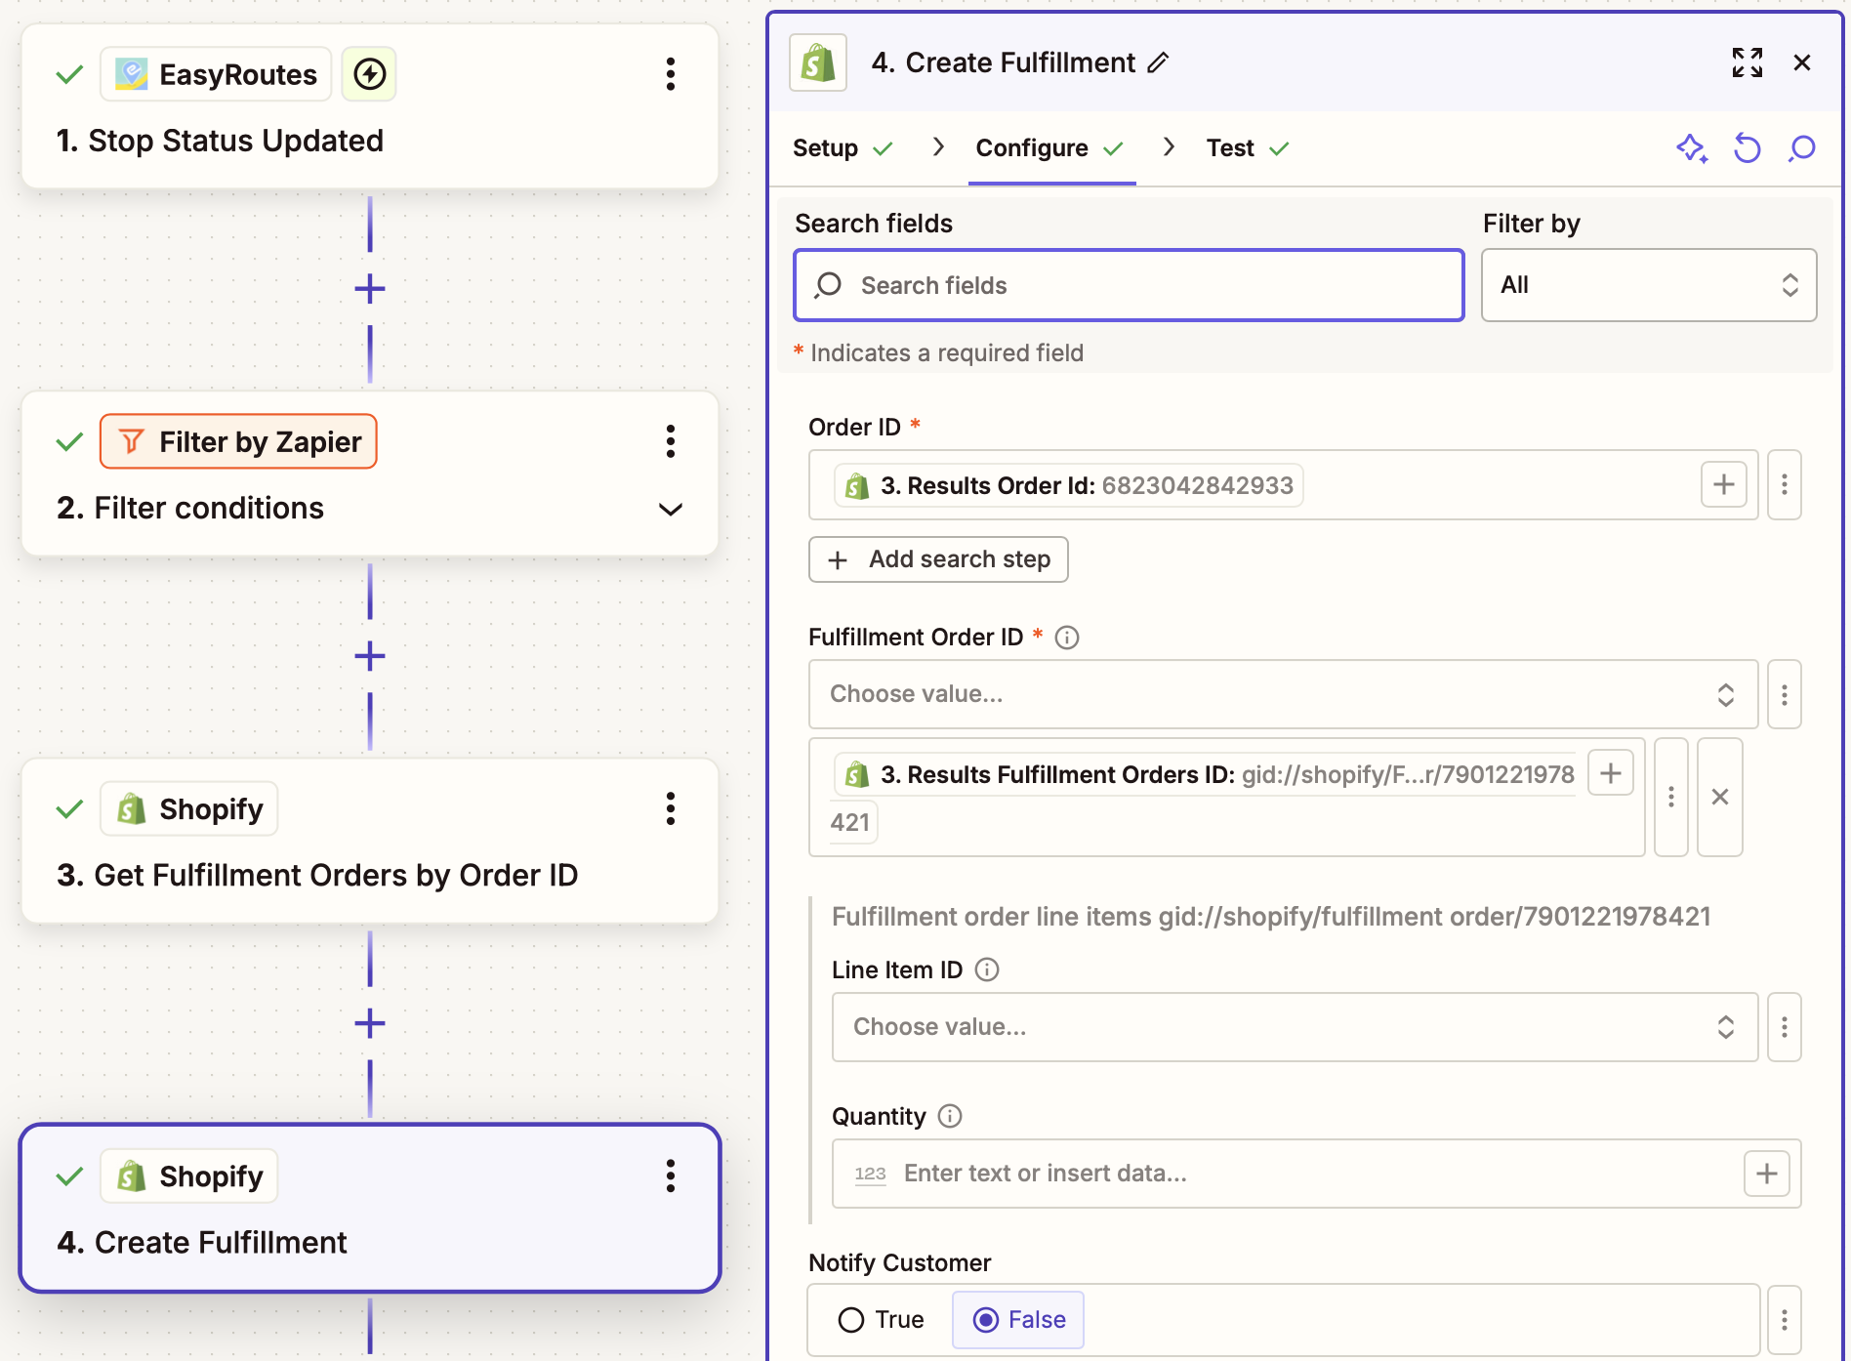Expand the step panel to full screen
Image resolution: width=1851 pixels, height=1361 pixels.
point(1747,62)
